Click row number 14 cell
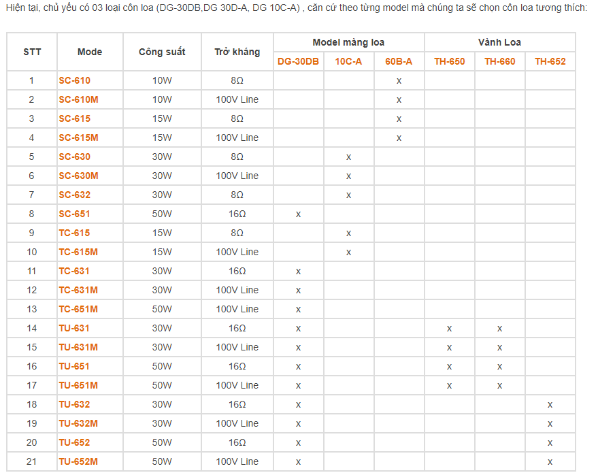The width and height of the screenshot is (598, 475). pyautogui.click(x=32, y=328)
